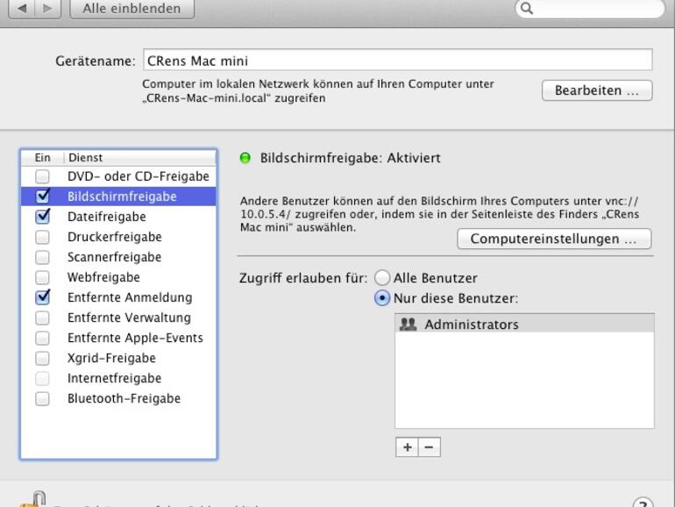Click the Administrators group icon
Viewport: 675px width, 507px height.
(x=408, y=324)
